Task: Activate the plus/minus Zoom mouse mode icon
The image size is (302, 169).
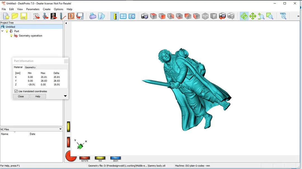Action: [261, 16]
